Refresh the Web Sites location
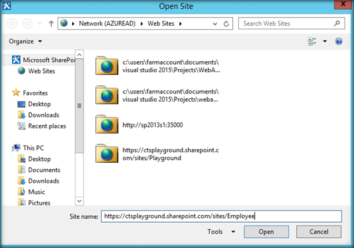 [226, 24]
